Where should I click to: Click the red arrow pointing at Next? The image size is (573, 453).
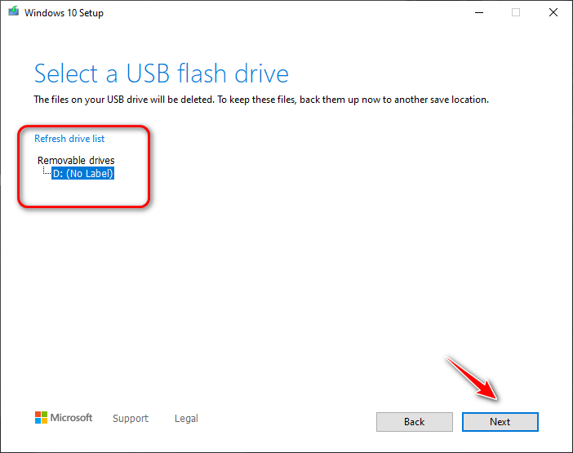click(x=474, y=378)
